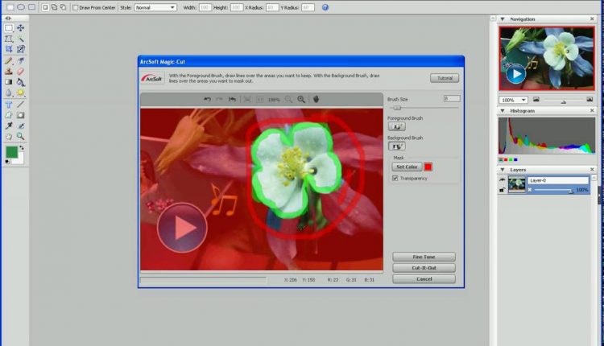This screenshot has height=346, width=604.
Task: Reset all strokes in Magic-Cut toolbar
Action: click(x=232, y=99)
